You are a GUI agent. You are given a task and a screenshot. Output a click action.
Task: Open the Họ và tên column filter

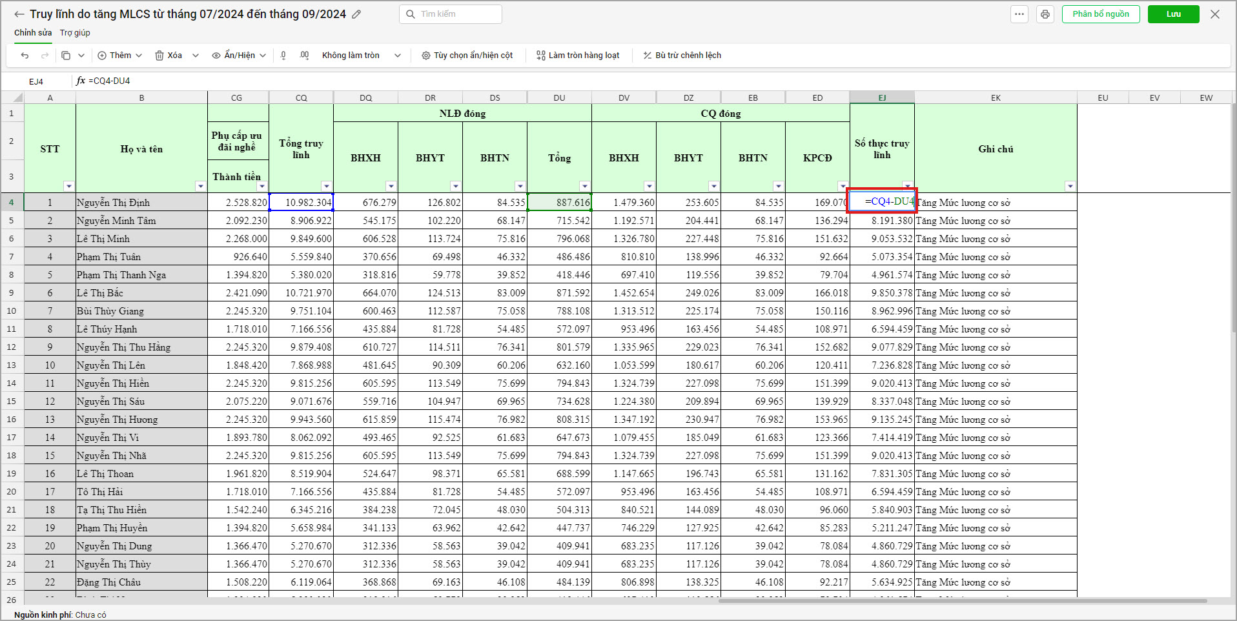[x=200, y=187]
